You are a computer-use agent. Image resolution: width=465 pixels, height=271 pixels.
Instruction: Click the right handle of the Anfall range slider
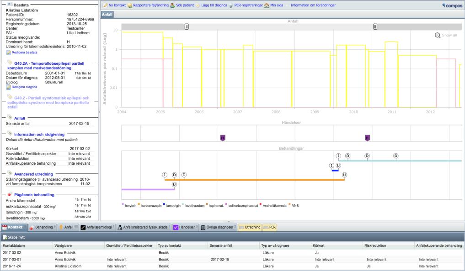click(375, 26)
